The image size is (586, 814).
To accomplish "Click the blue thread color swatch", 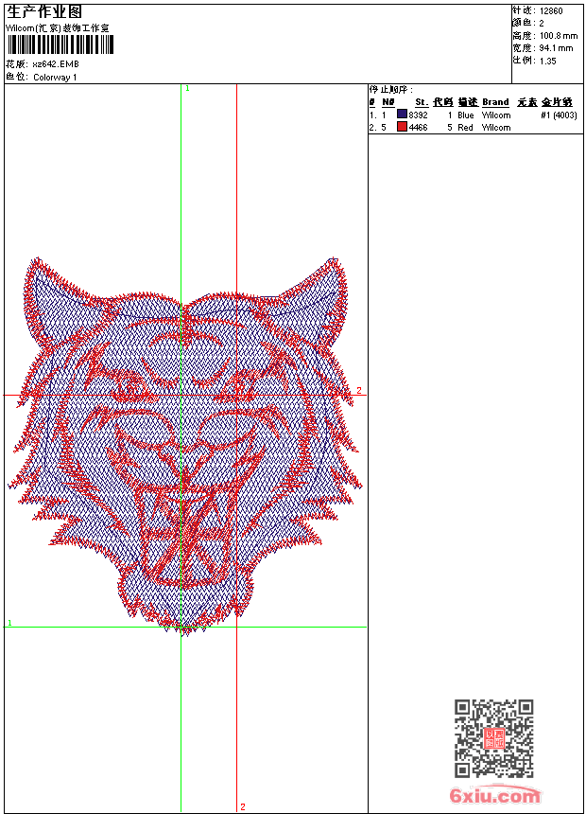I will [402, 115].
